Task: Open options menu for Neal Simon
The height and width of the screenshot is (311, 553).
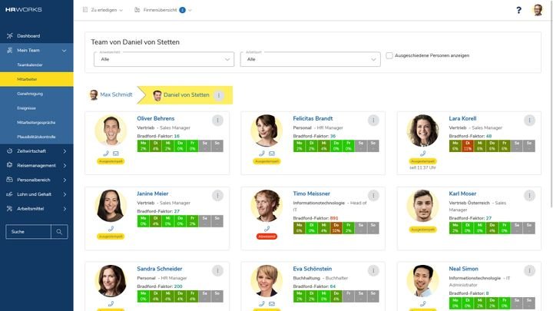Action: pos(529,270)
